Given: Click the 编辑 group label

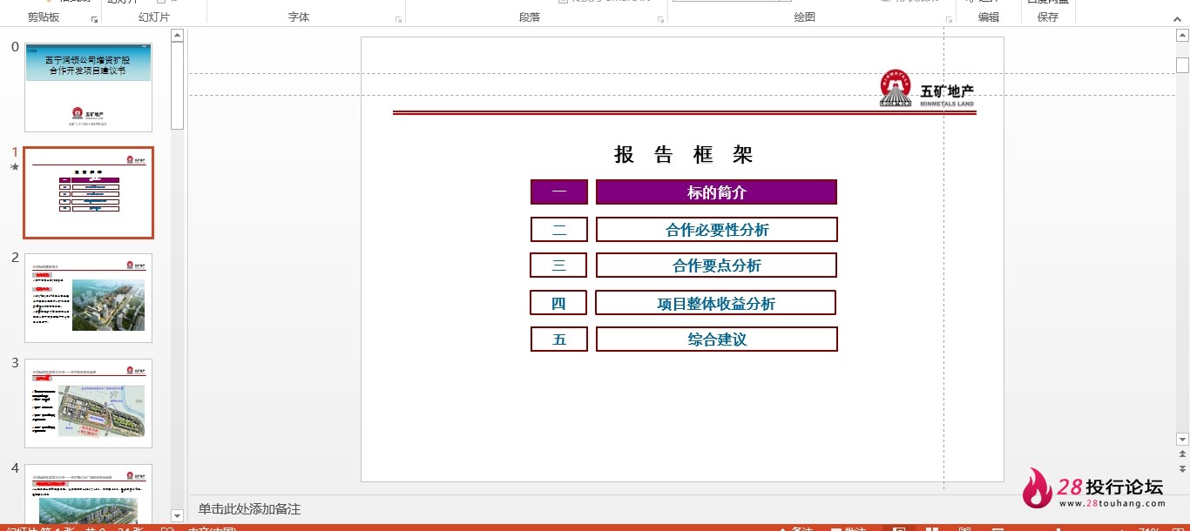Looking at the screenshot, I should point(989,17).
